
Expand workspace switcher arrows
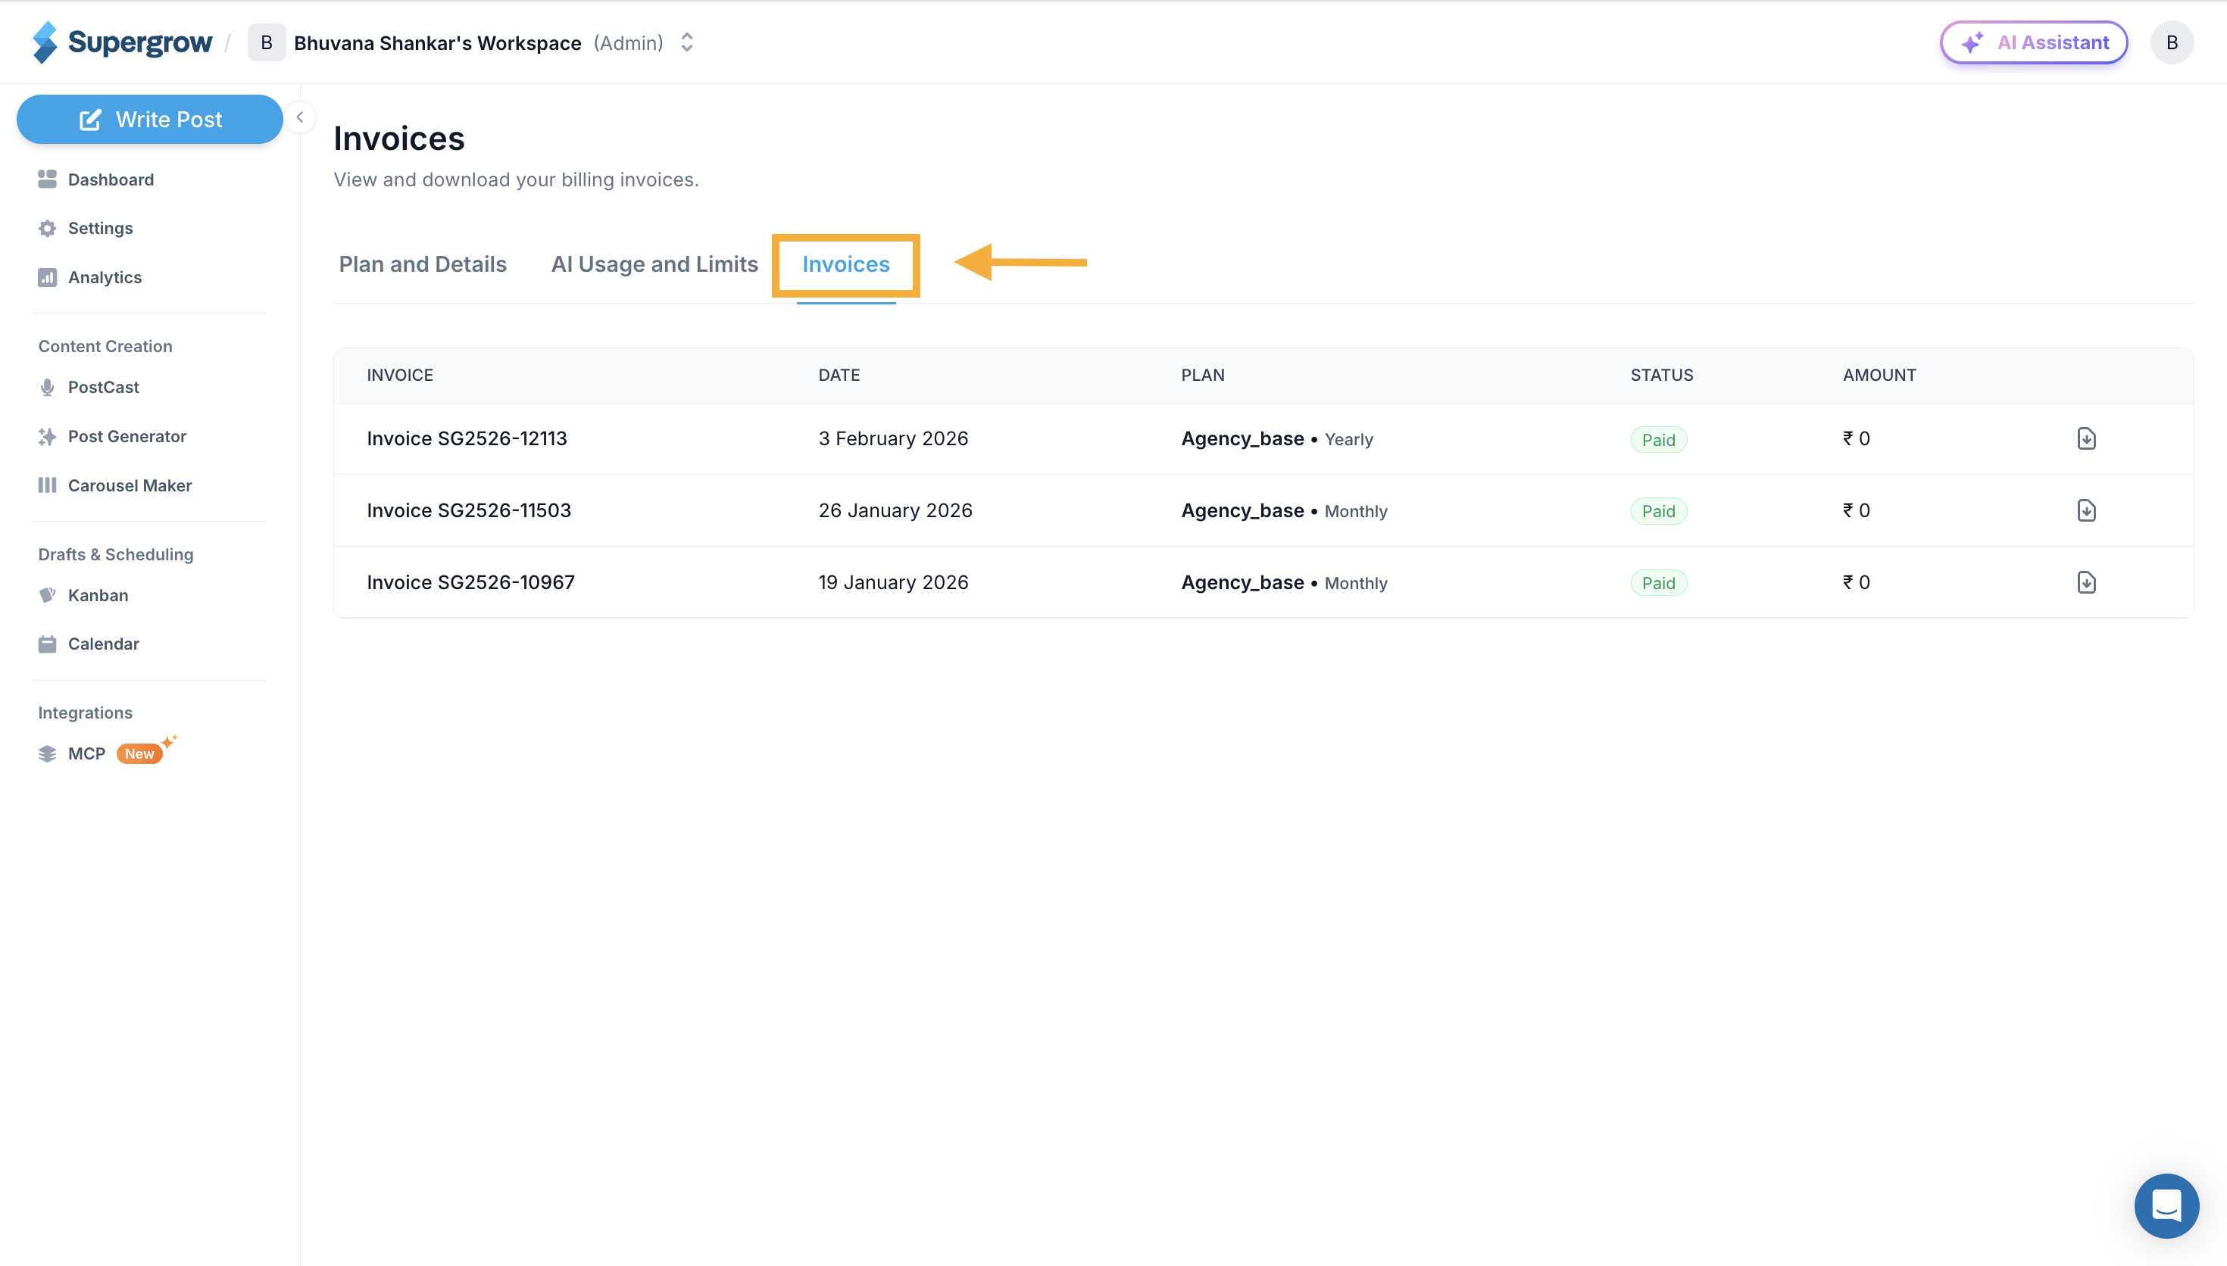(x=687, y=42)
